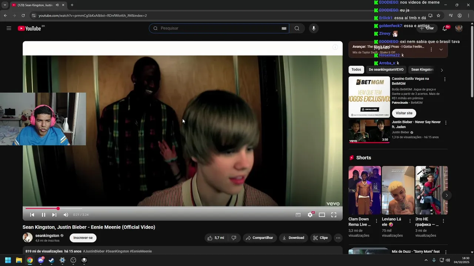Open seankingston channel avatar
This screenshot has width=474, height=266.
tap(27, 238)
